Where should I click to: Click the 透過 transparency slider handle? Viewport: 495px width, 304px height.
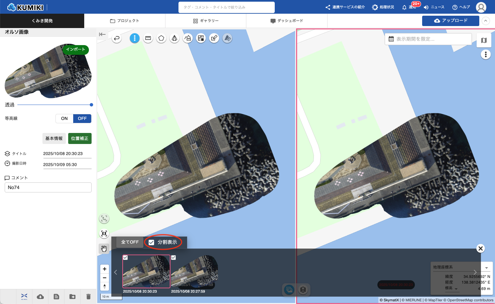tap(91, 105)
